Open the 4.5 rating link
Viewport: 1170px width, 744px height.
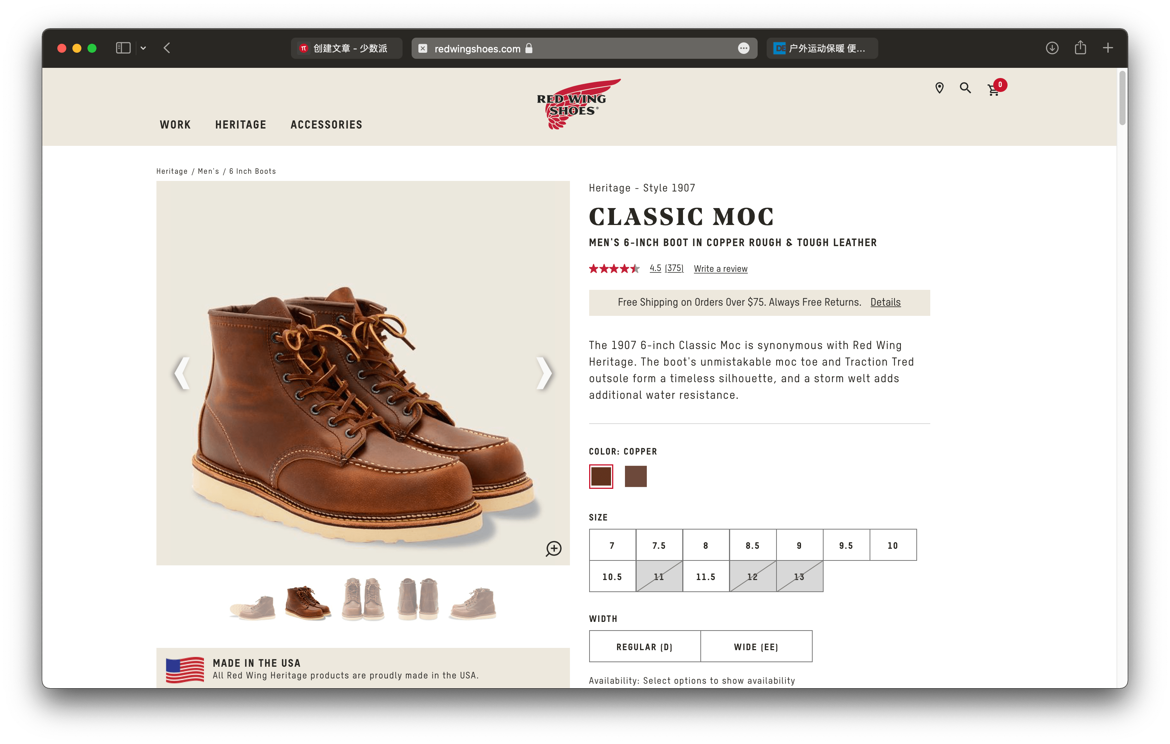[655, 268]
